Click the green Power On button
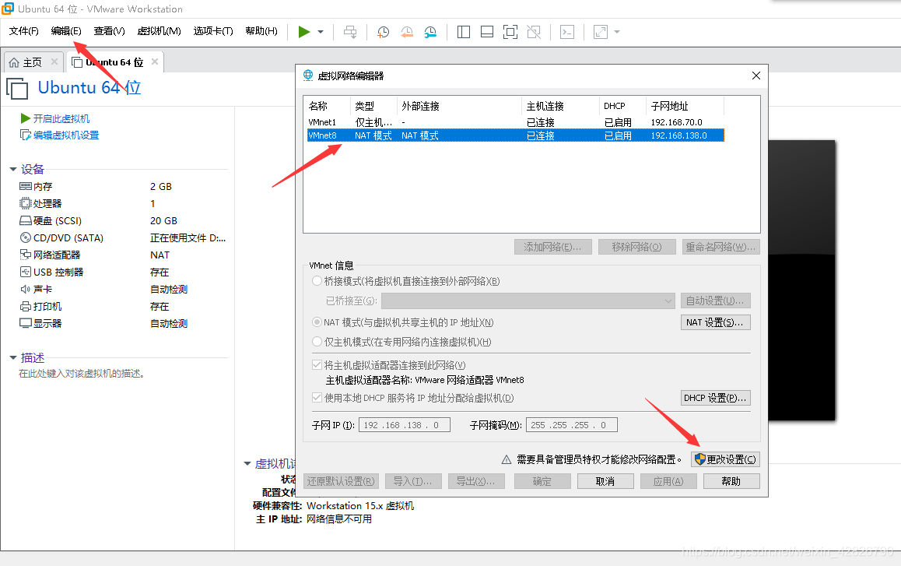Viewport: 901px width, 566px height. [304, 31]
